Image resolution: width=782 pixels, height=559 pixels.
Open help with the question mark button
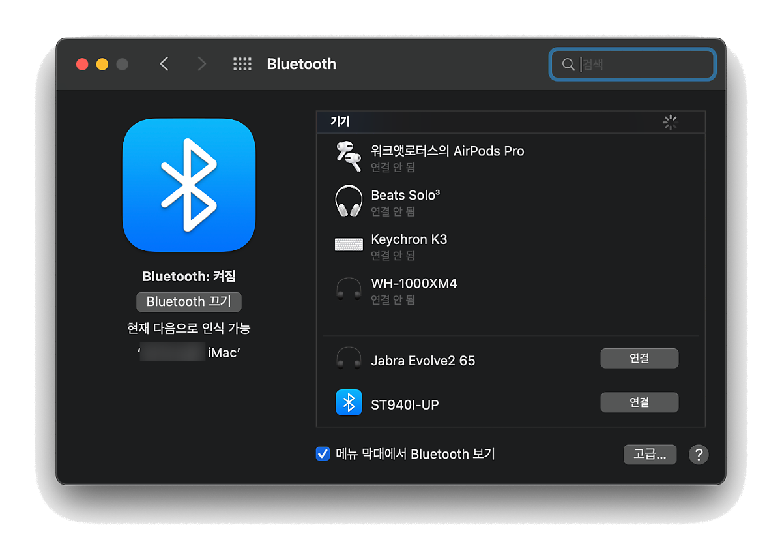coord(699,455)
